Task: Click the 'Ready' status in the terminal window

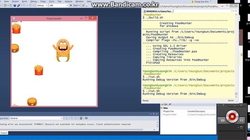Action: [x=146, y=101]
